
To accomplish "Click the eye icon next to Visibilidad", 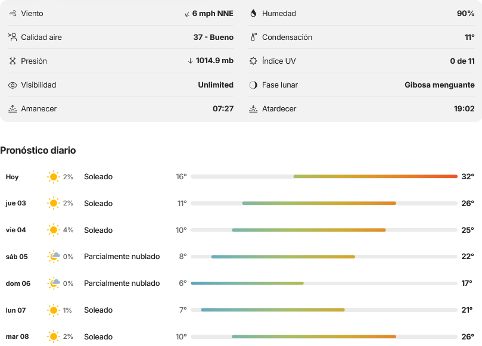I will point(13,85).
